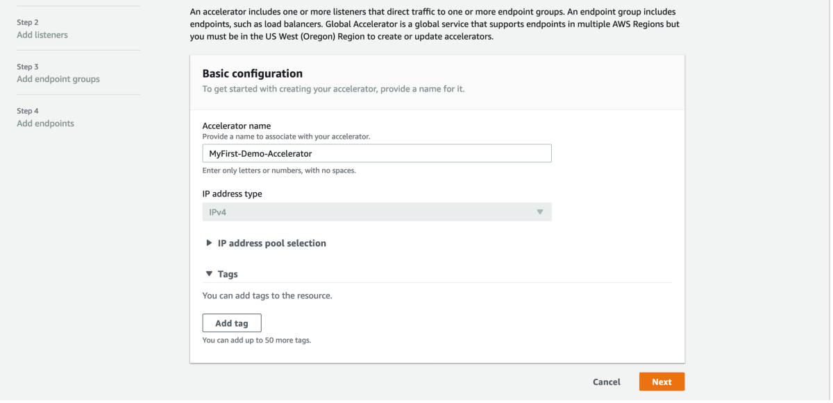The width and height of the screenshot is (833, 403).
Task: Click the orange Next button
Action: (661, 381)
